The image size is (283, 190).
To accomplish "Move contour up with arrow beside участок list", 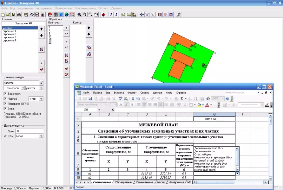I will [42, 29].
